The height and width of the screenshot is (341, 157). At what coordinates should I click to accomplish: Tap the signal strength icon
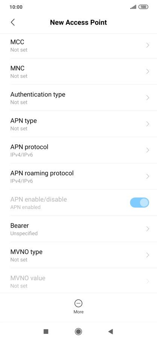(x=133, y=7)
